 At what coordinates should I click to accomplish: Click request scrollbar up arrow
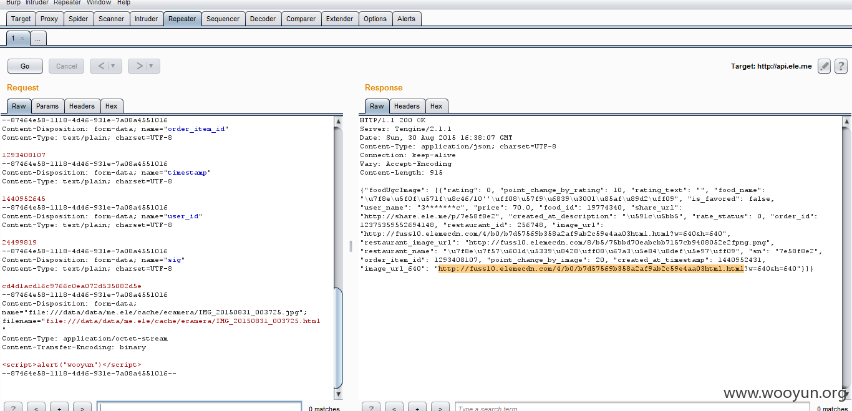[x=339, y=121]
